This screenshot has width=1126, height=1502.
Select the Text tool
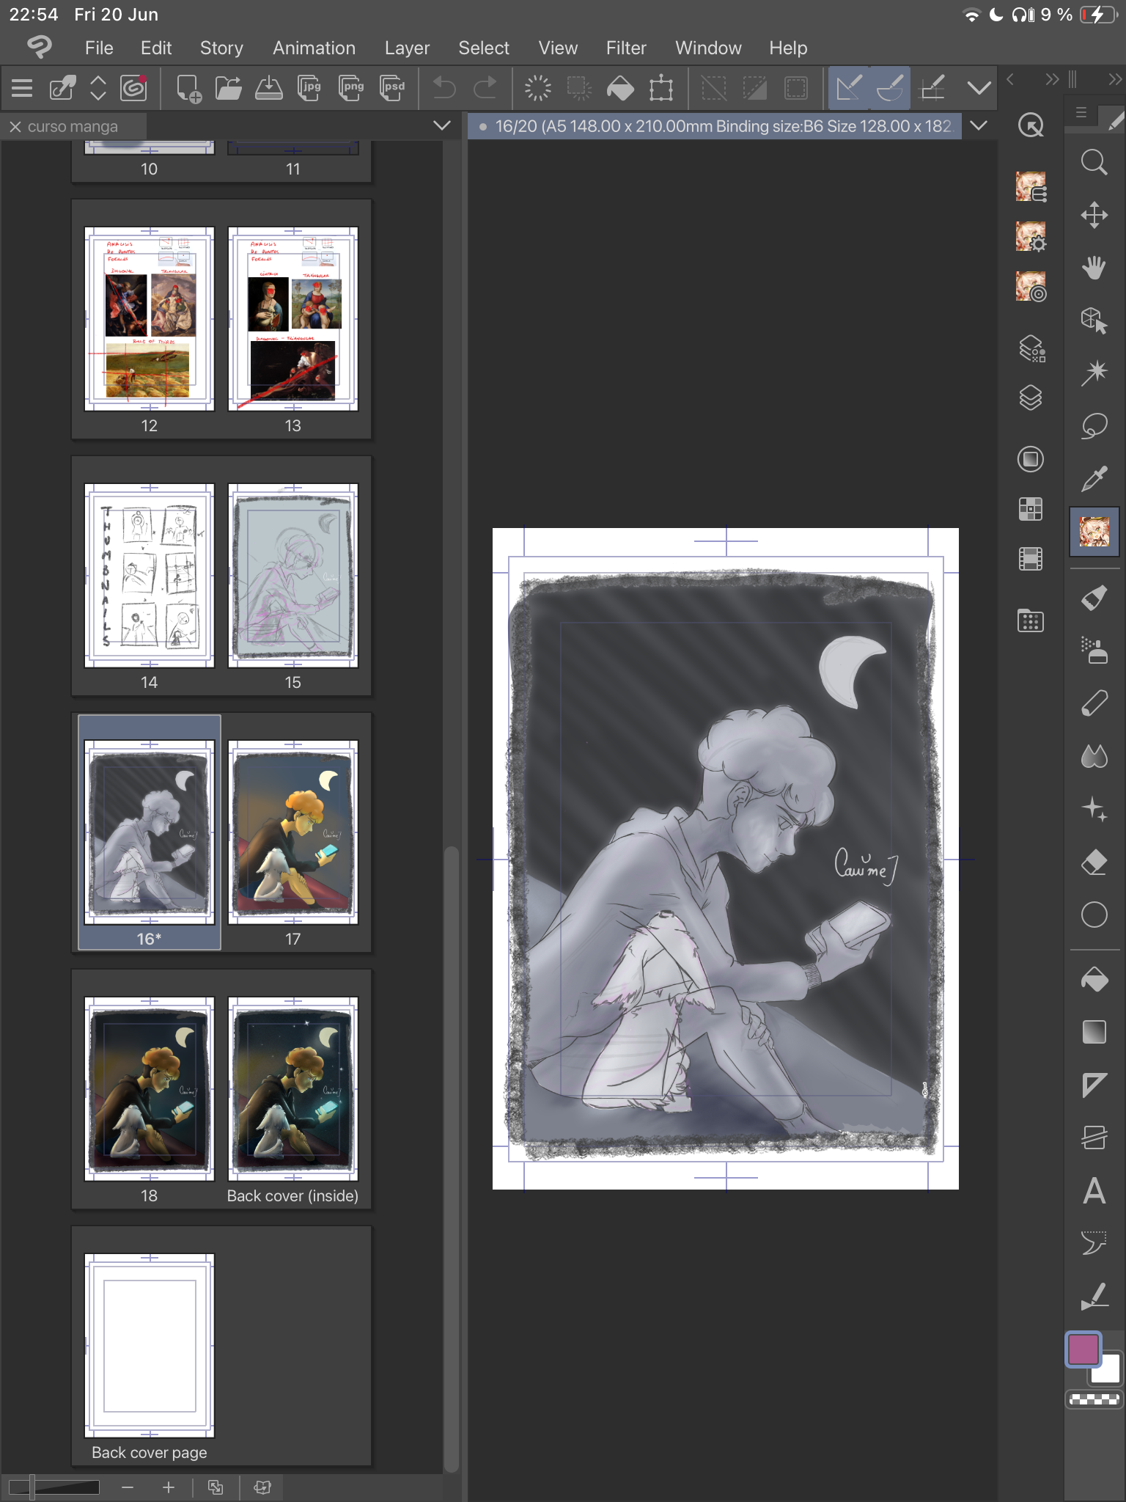1094,1190
